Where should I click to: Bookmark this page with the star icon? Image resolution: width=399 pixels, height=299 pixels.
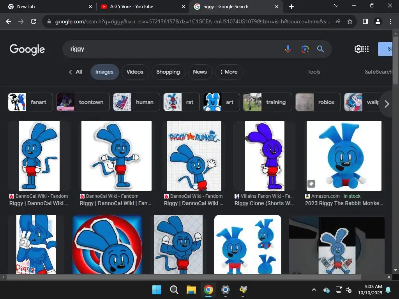coord(350,22)
